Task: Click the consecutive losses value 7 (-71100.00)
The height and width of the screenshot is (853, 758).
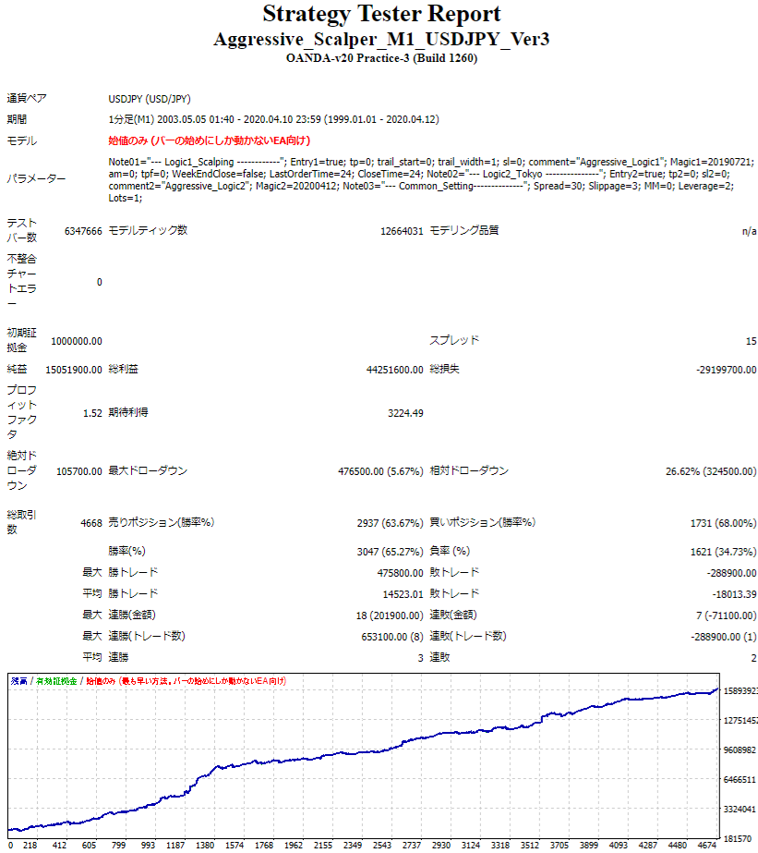Action: coord(726,615)
